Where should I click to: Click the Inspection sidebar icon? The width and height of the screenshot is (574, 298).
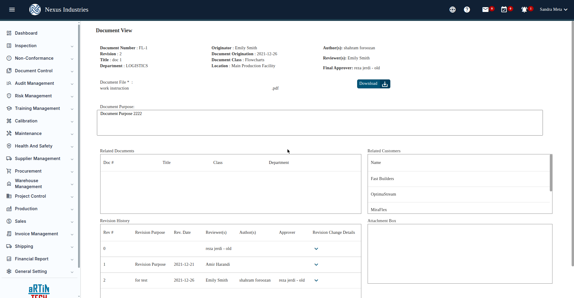click(9, 46)
